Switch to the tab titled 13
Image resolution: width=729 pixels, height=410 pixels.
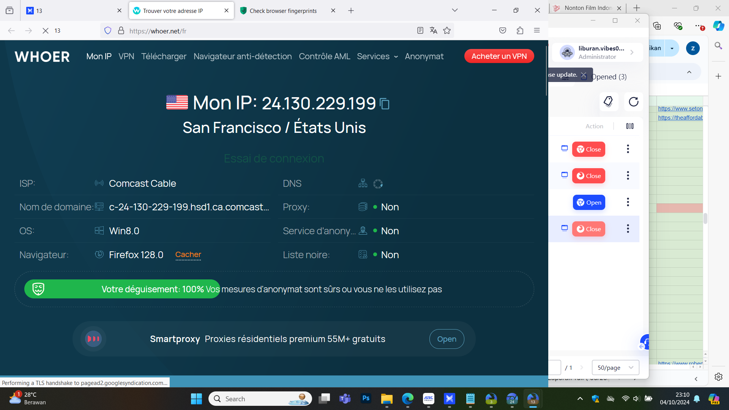(74, 11)
